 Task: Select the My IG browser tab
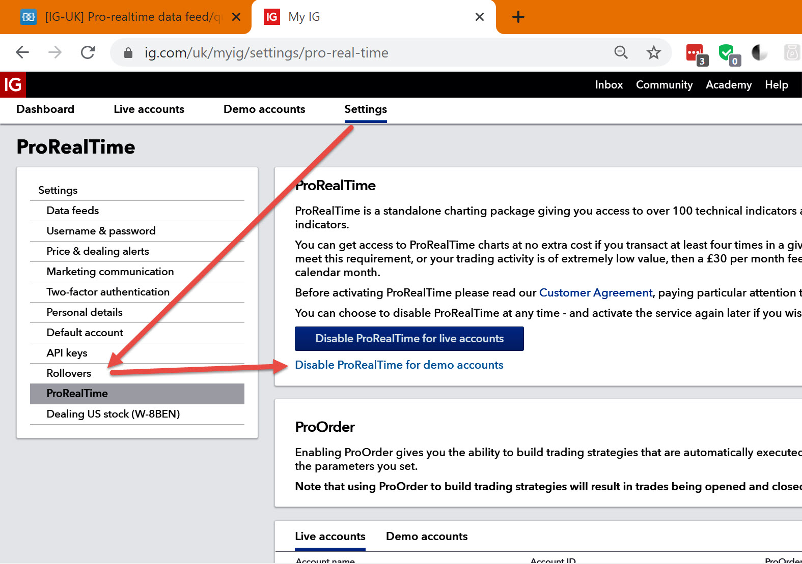374,17
